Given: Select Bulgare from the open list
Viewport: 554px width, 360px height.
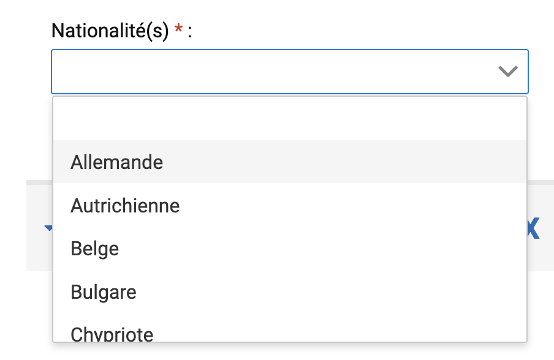Looking at the screenshot, I should (x=104, y=291).
